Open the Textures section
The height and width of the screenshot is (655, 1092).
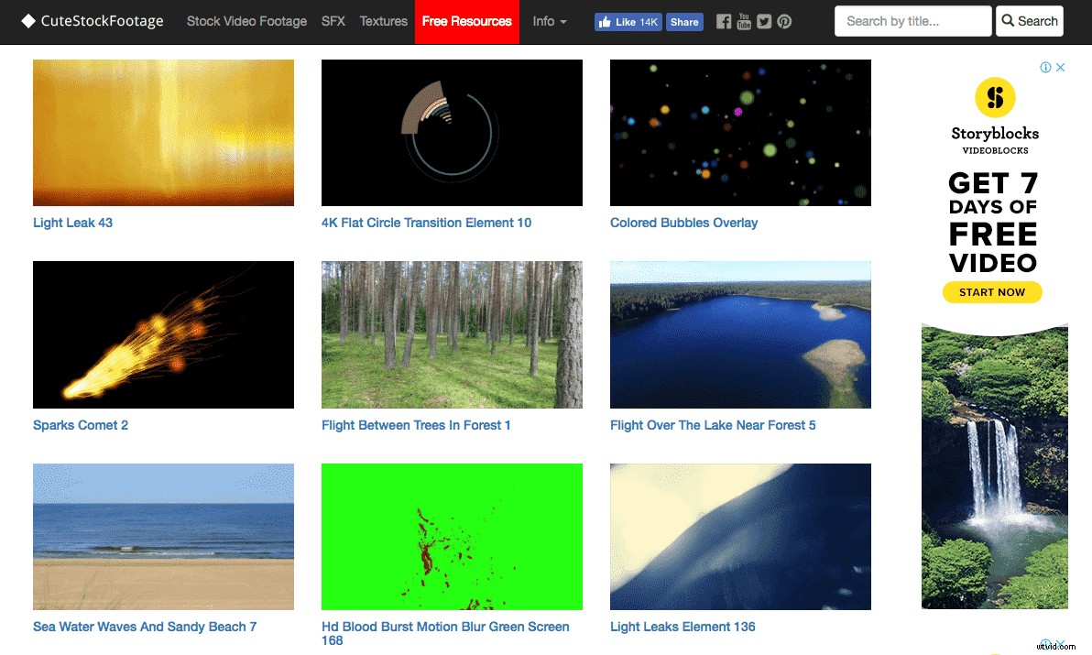383,21
